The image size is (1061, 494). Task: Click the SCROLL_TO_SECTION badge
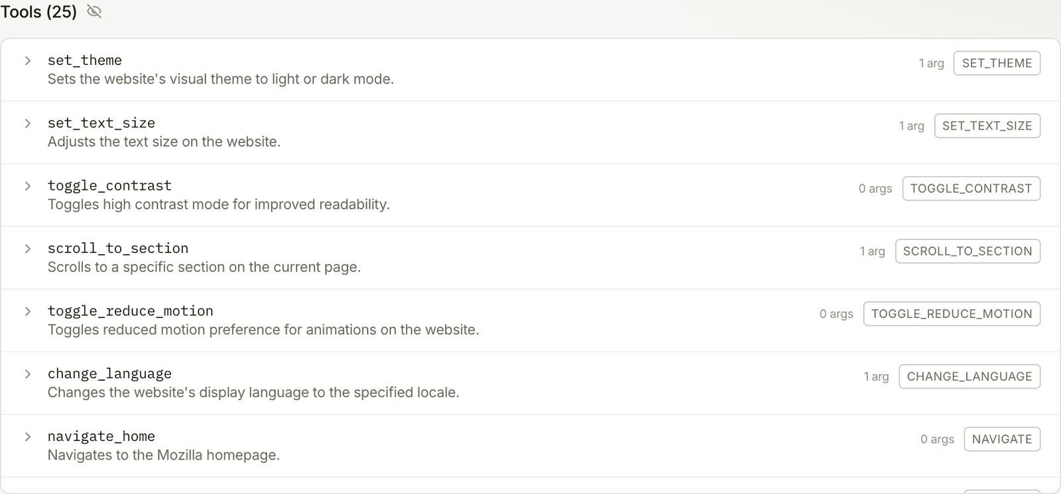point(967,251)
